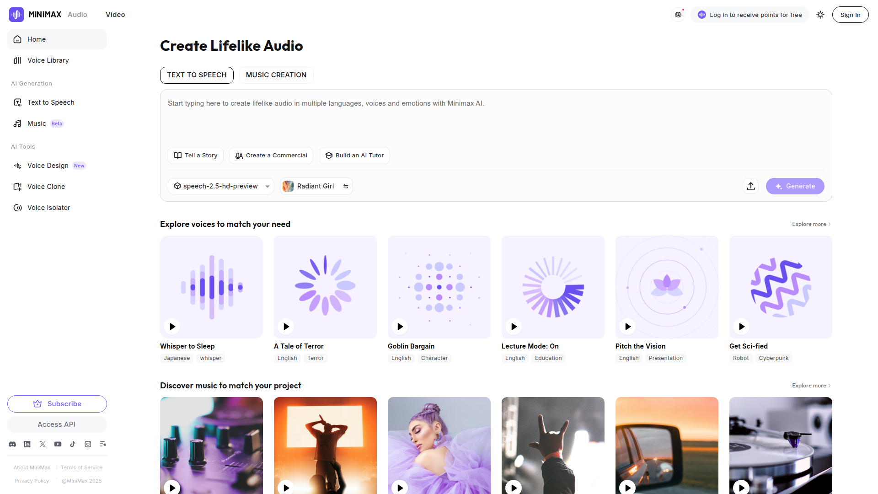Swap the Radiant Girl voice selector
Screen dimensions: 878x494
(x=346, y=186)
